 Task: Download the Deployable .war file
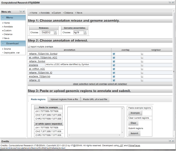(x=11, y=53)
